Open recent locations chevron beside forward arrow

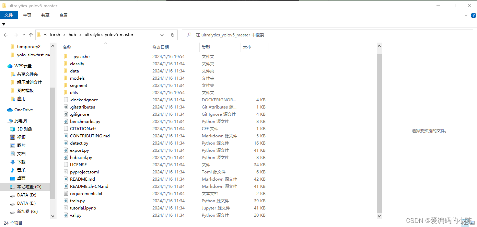coord(23,35)
